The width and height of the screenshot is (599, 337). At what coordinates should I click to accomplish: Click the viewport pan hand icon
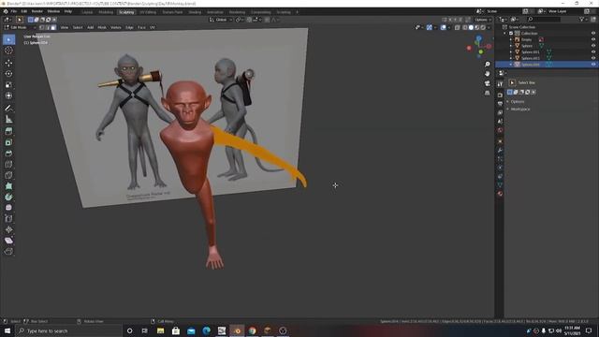(x=487, y=73)
